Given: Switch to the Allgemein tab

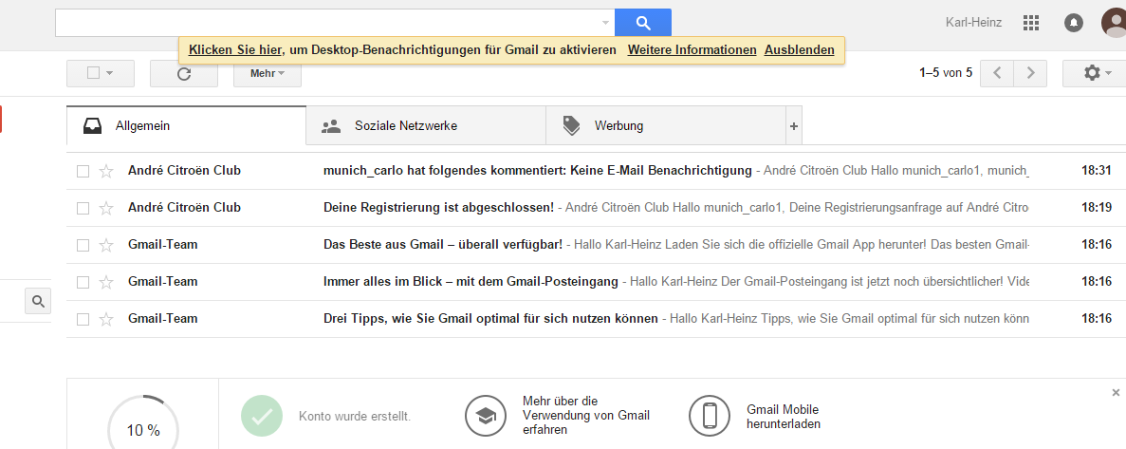Looking at the screenshot, I should click(x=186, y=125).
